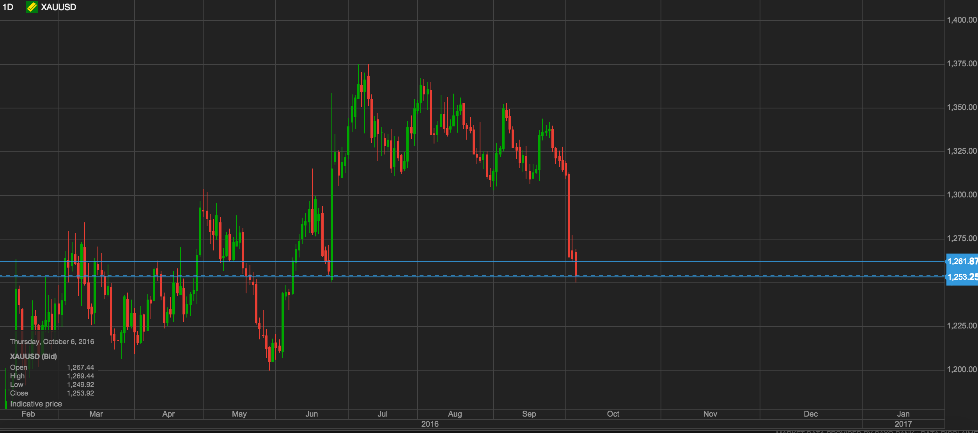Viewport: 978px width, 433px height.
Task: Click the 1,300.00 price axis label
Action: [x=962, y=195]
